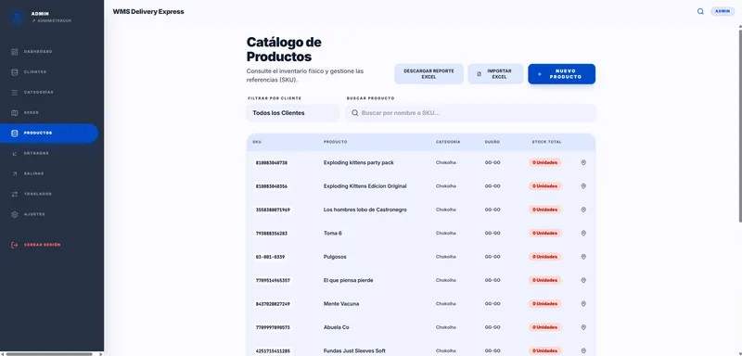The image size is (742, 356).
Task: Click the Dashboard grid icon
Action: (x=14, y=52)
